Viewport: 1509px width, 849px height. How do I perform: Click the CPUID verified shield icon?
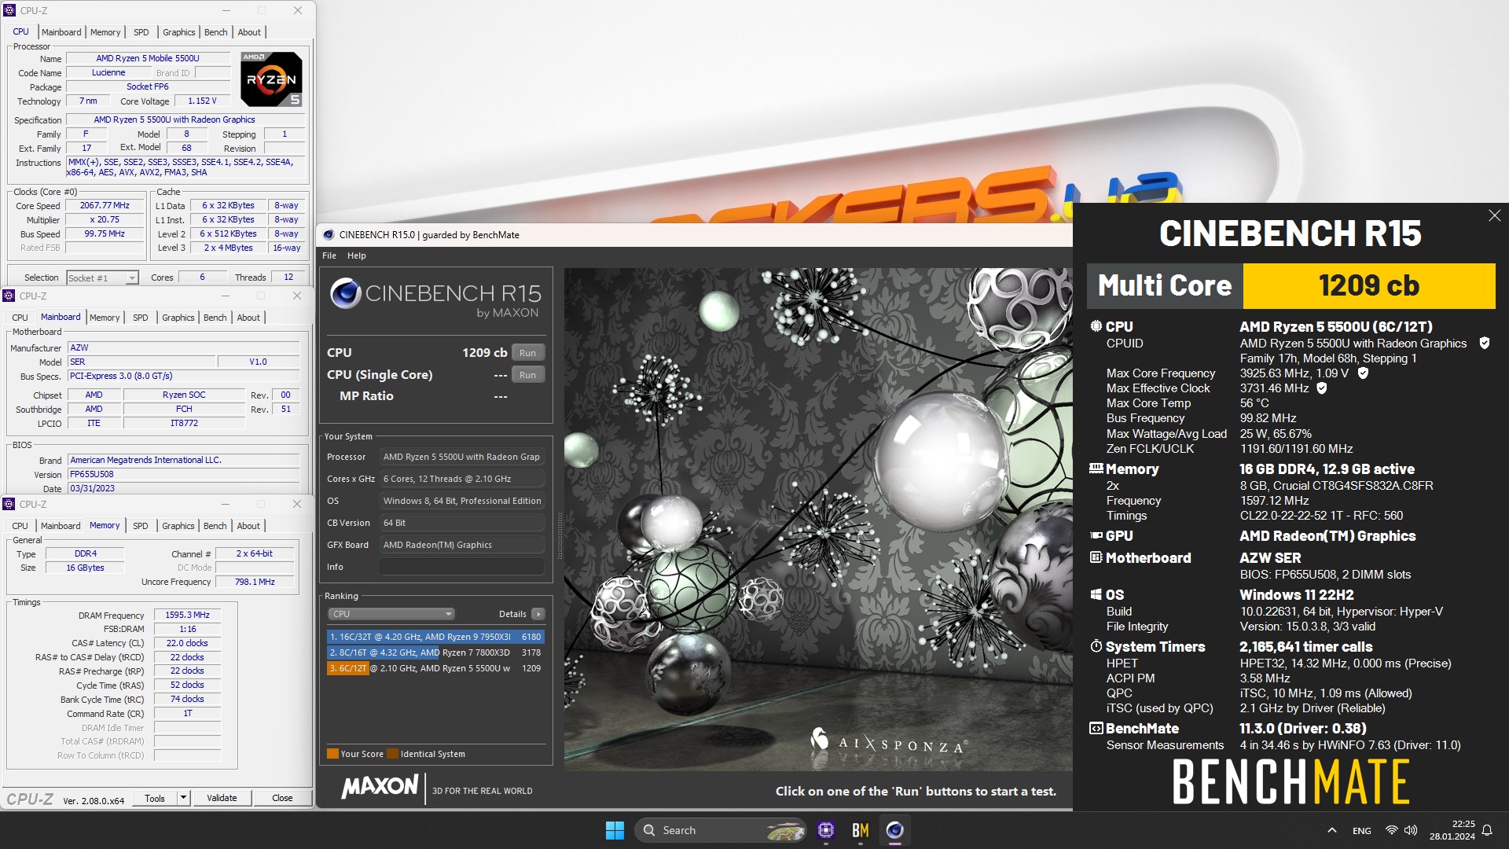point(1484,343)
